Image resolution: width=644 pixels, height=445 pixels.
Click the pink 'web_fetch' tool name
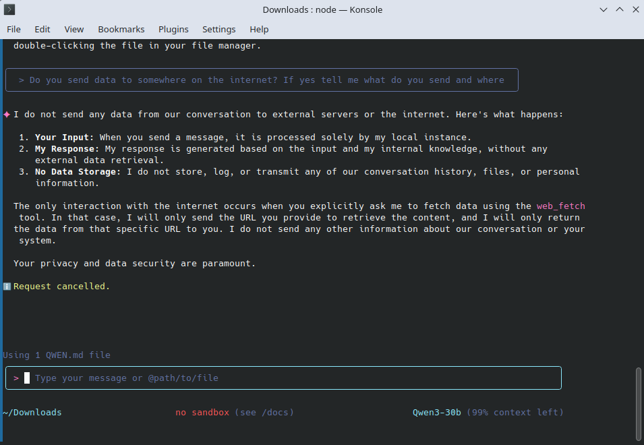(x=560, y=206)
